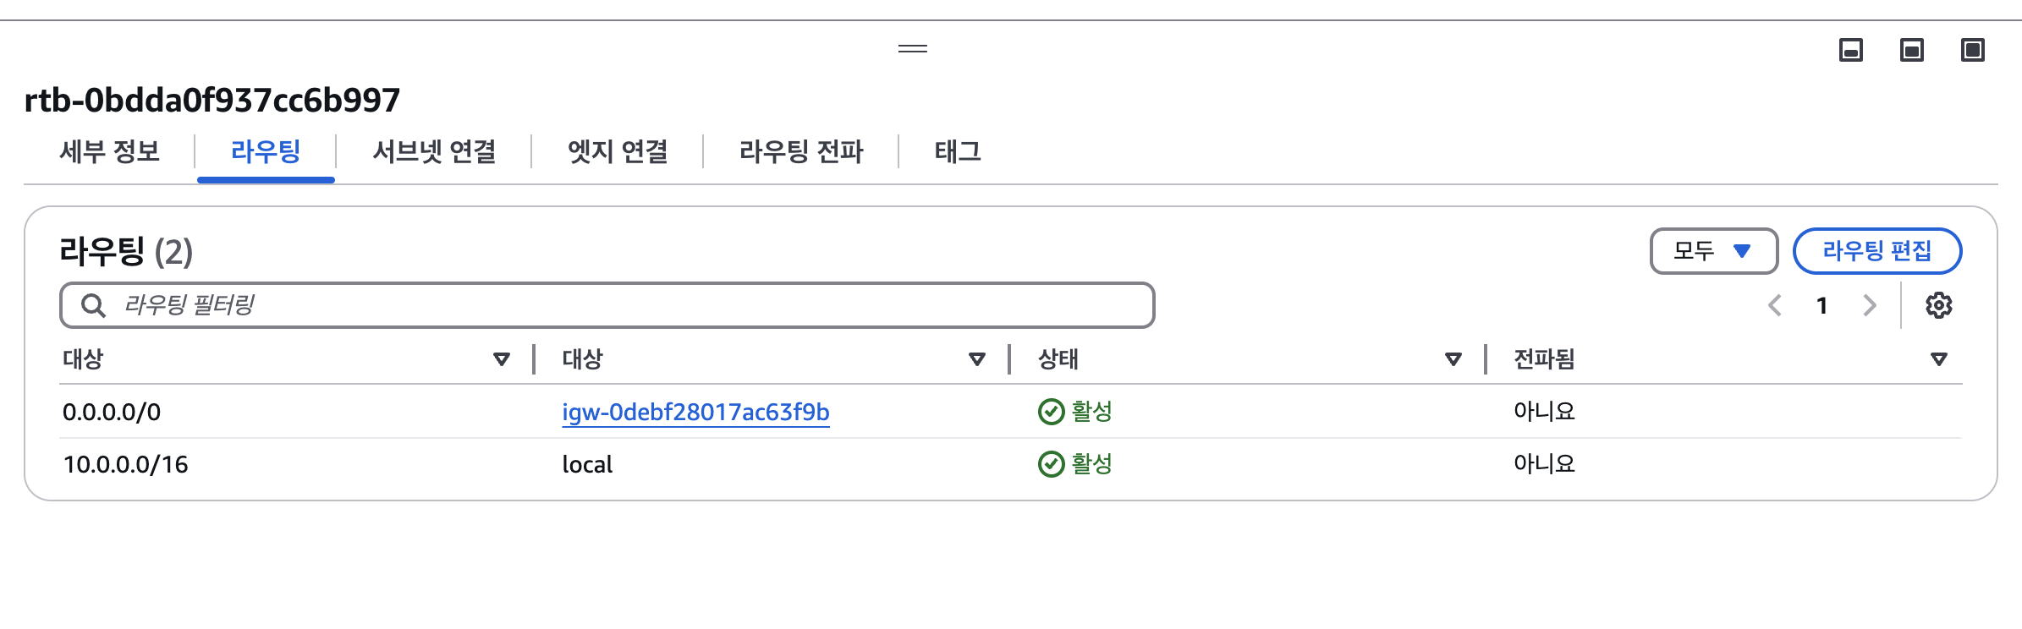Go to the previous routes page
2022x629 pixels.
pos(1775,305)
